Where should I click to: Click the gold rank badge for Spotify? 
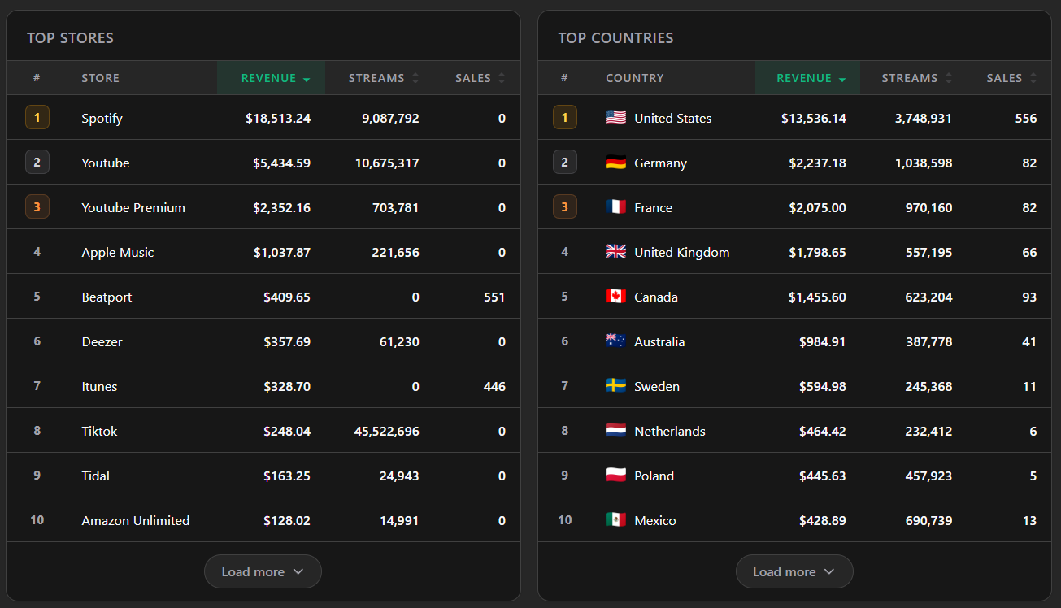click(37, 117)
